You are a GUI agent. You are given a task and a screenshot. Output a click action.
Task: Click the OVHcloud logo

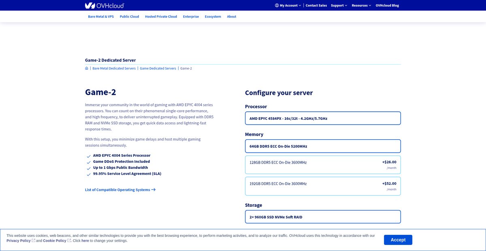tap(104, 5)
